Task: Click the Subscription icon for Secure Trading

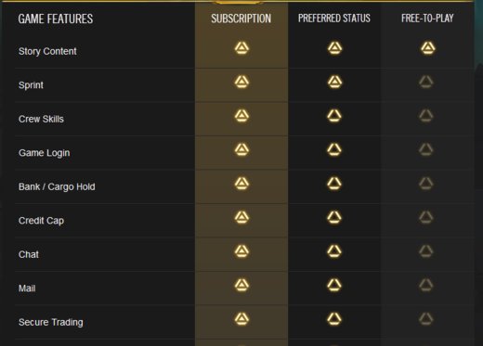Action: click(241, 319)
